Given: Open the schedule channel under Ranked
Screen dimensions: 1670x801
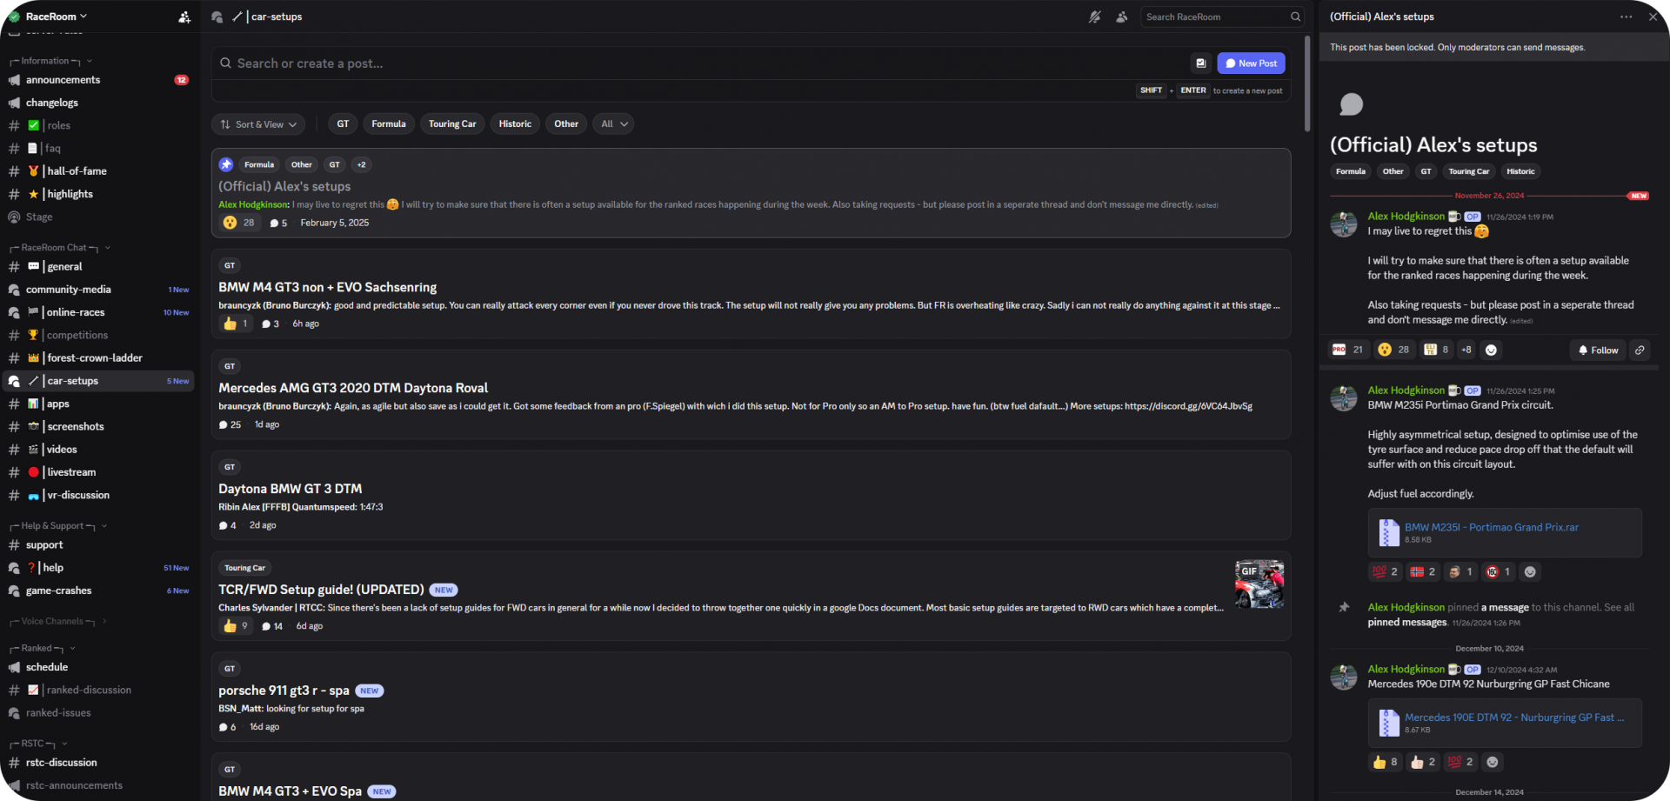Looking at the screenshot, I should [x=99, y=667].
